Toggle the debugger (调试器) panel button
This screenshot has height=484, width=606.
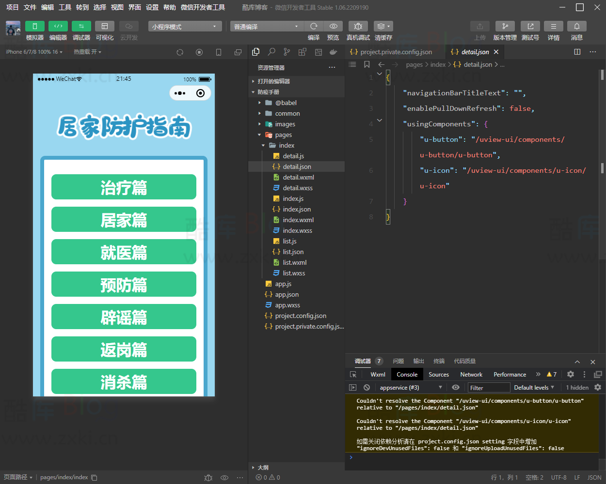pyautogui.click(x=81, y=26)
